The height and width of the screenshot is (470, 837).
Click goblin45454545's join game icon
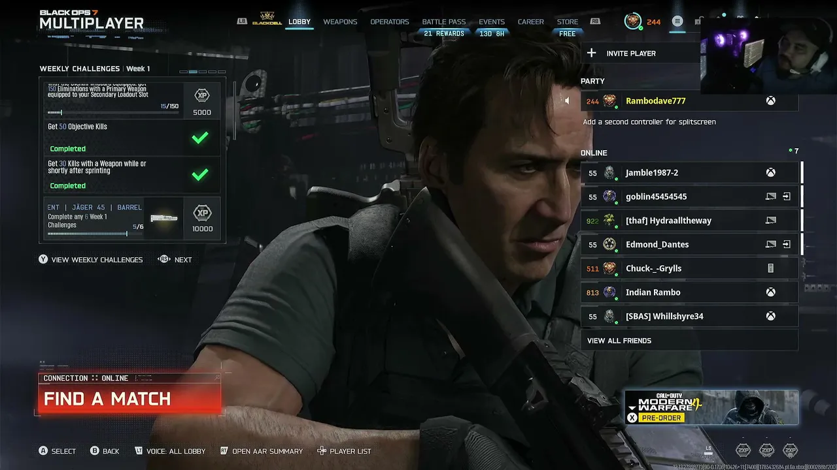[x=787, y=196]
